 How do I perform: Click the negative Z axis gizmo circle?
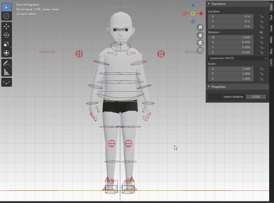click(x=193, y=22)
